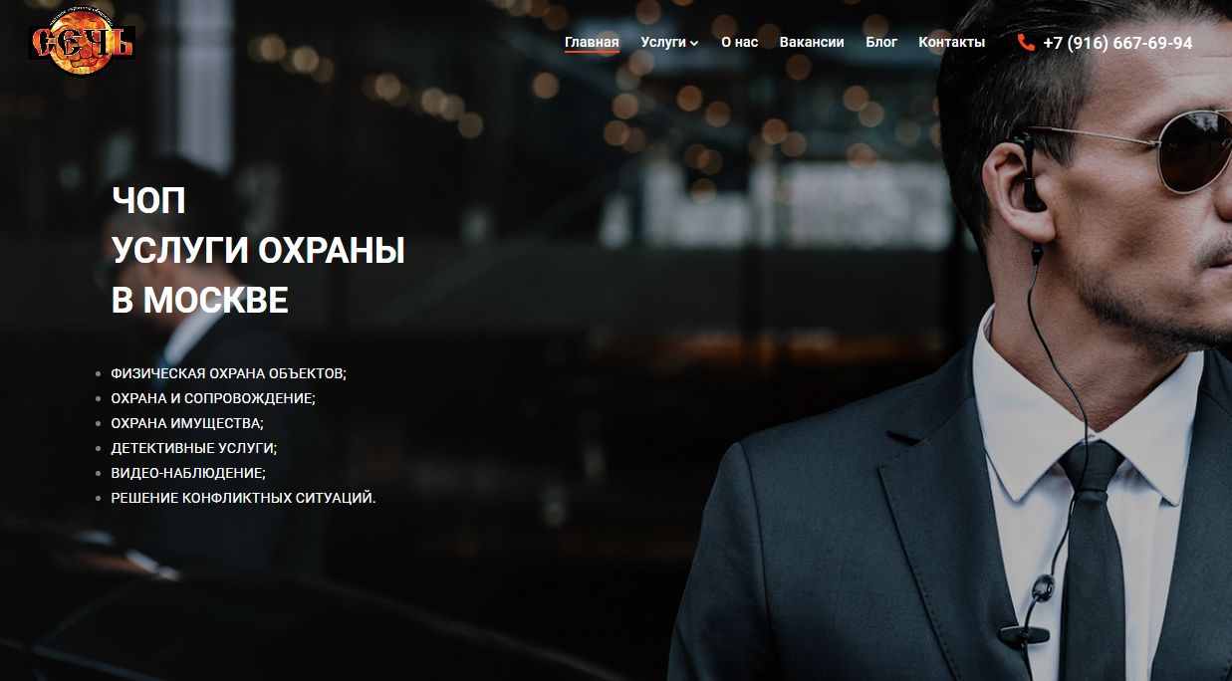Call the phone number +7 (916) 667-69-94
This screenshot has height=681, width=1232.
(1117, 43)
